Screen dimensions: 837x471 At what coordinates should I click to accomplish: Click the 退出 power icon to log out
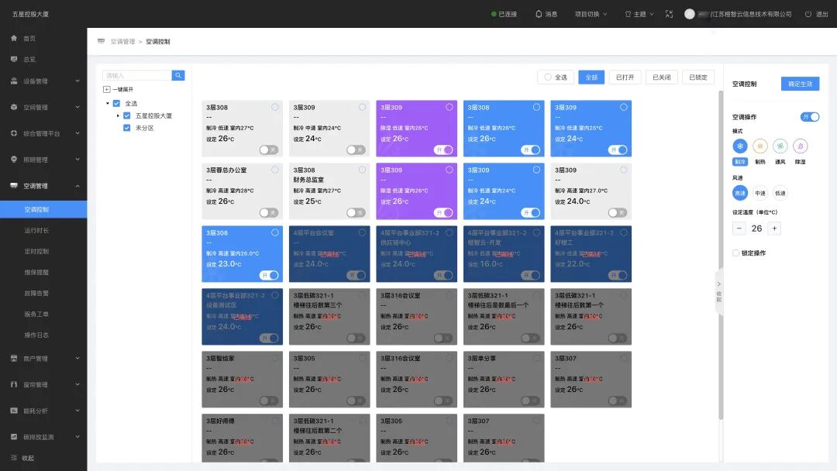coord(807,13)
